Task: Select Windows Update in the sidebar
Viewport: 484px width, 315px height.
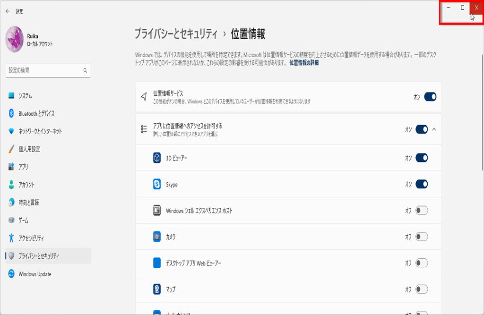Action: pyautogui.click(x=35, y=274)
